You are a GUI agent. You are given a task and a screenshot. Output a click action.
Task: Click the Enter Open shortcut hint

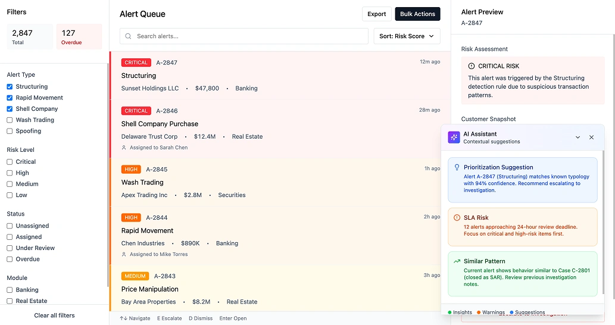click(x=233, y=318)
